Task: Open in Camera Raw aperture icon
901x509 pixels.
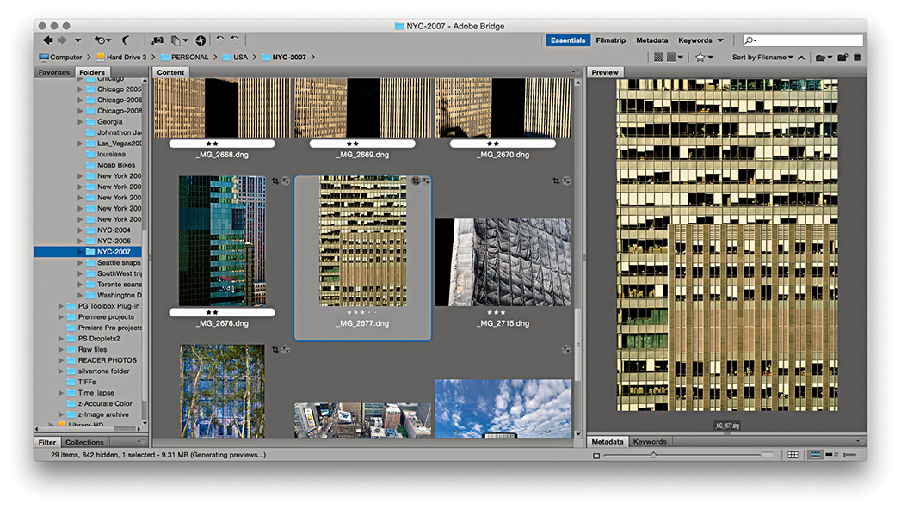Action: (201, 40)
